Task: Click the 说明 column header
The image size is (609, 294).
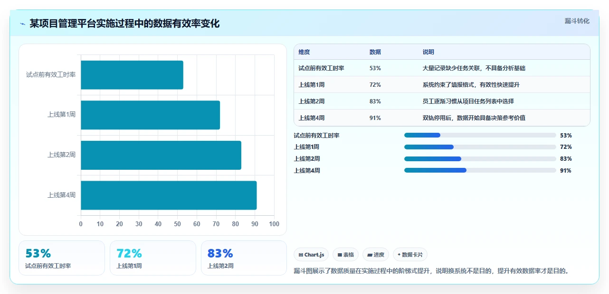Action: click(x=428, y=52)
